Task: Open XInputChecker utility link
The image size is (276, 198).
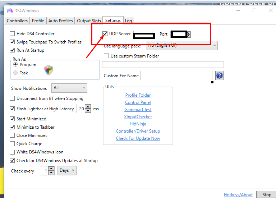Action: click(x=138, y=117)
